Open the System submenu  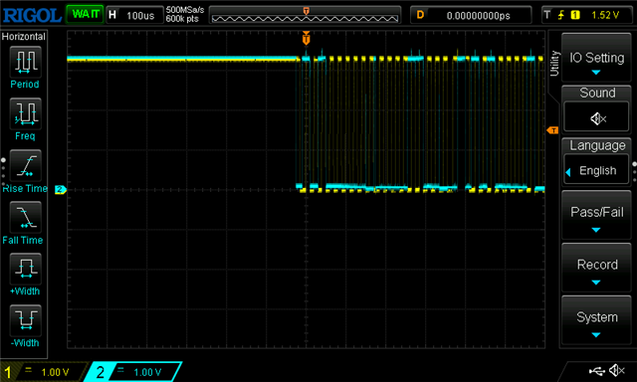point(596,320)
